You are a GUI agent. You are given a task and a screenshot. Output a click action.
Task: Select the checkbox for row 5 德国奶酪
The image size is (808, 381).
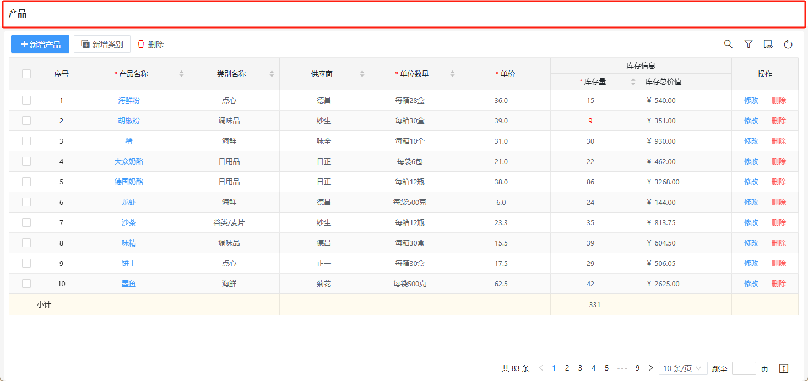[x=26, y=182]
